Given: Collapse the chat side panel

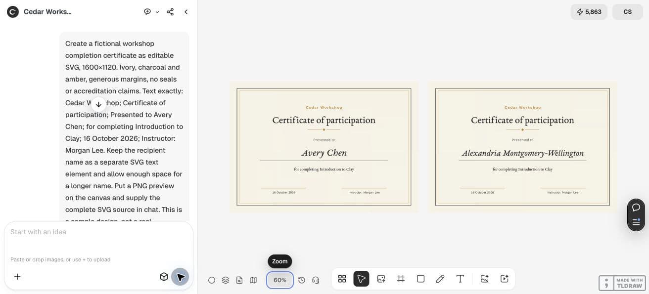Looking at the screenshot, I should [186, 12].
